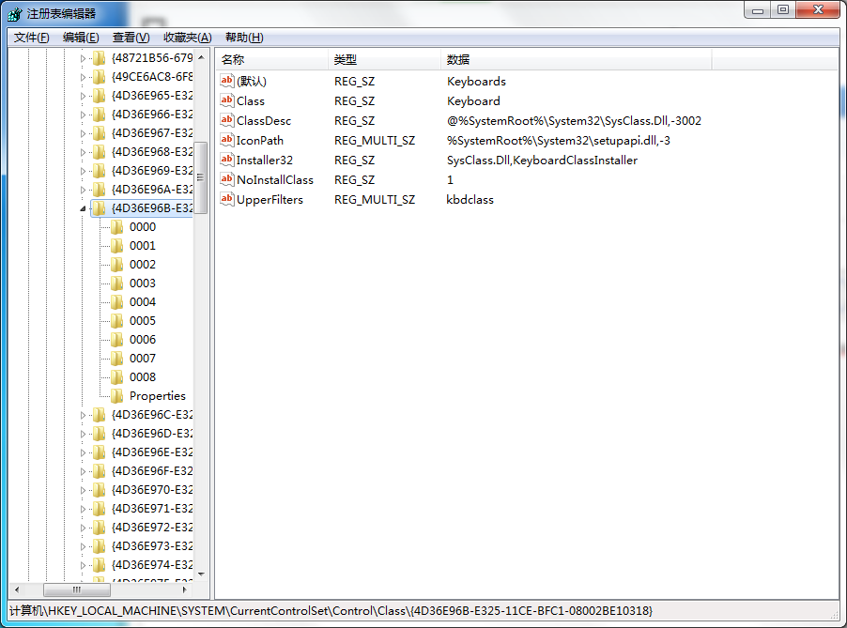Open the 帮助(H) menu

tap(244, 38)
